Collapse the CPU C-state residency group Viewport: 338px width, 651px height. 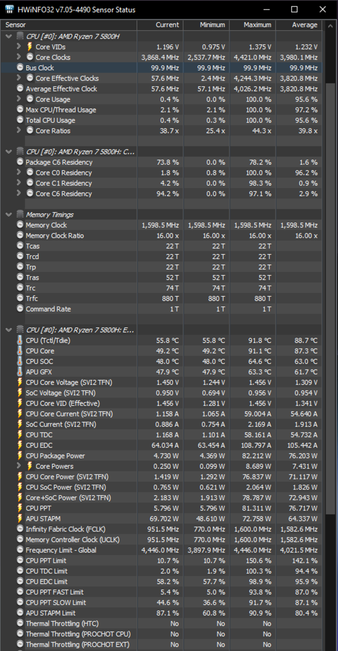click(9, 152)
